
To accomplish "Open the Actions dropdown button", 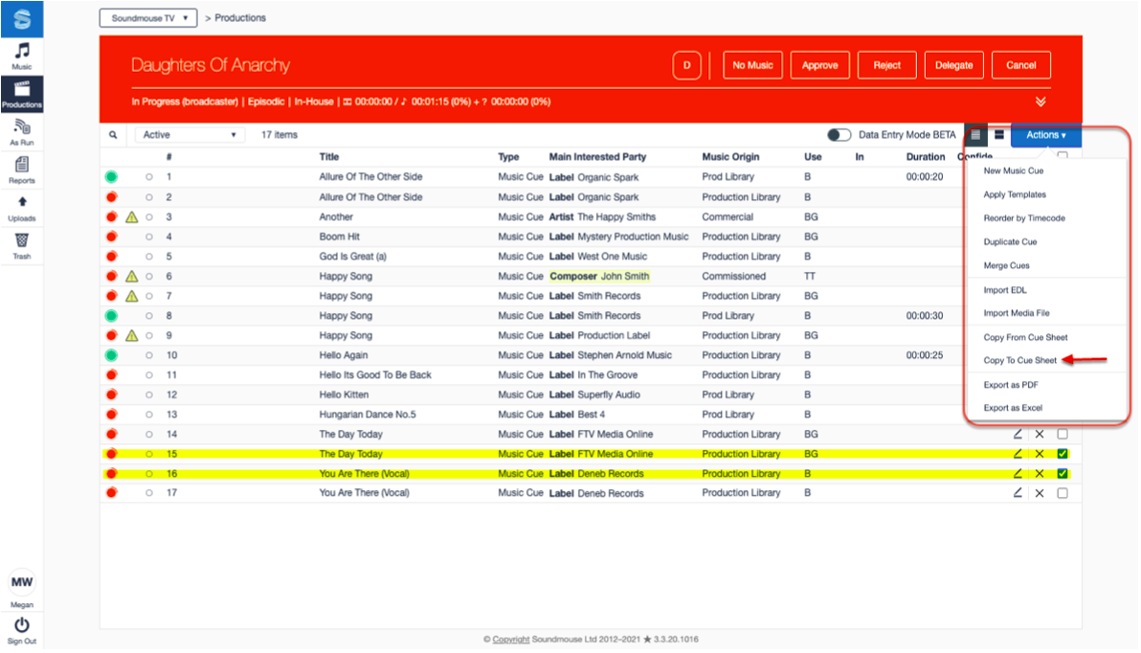I will coord(1045,135).
